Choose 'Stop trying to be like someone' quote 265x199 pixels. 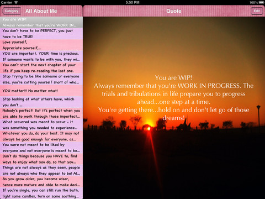coord(41,79)
